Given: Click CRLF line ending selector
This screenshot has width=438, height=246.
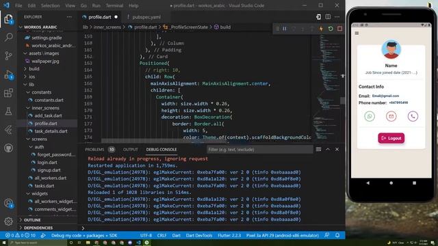Looking at the screenshot, I should click(x=162, y=235).
